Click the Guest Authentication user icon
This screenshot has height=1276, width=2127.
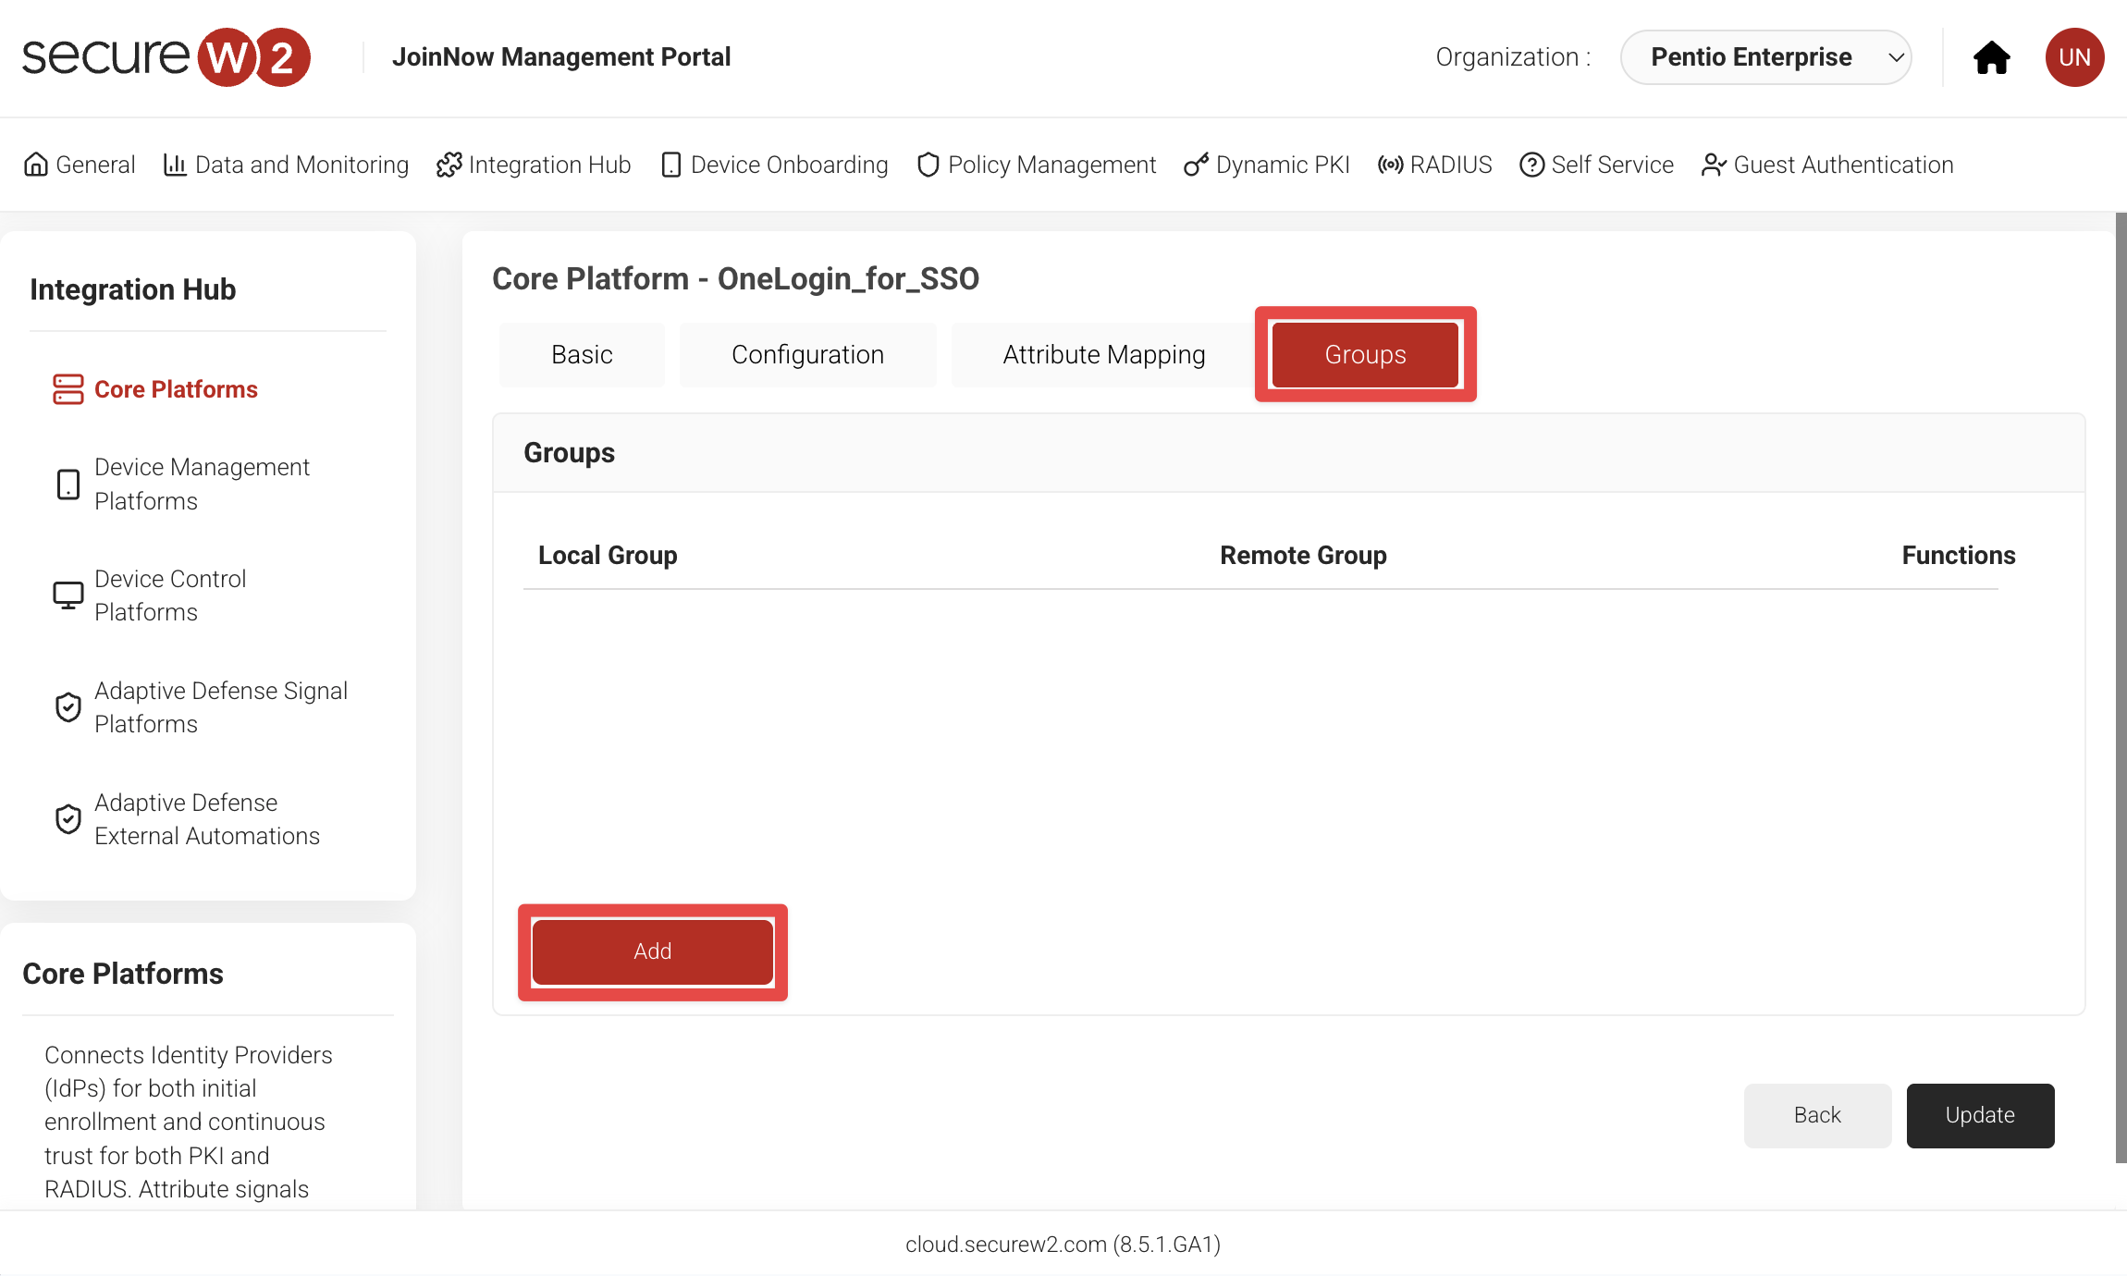coord(1714,165)
